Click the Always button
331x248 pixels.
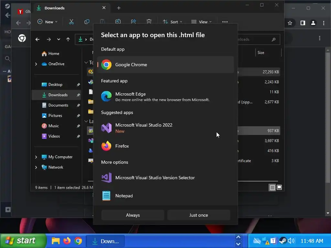coord(133,215)
